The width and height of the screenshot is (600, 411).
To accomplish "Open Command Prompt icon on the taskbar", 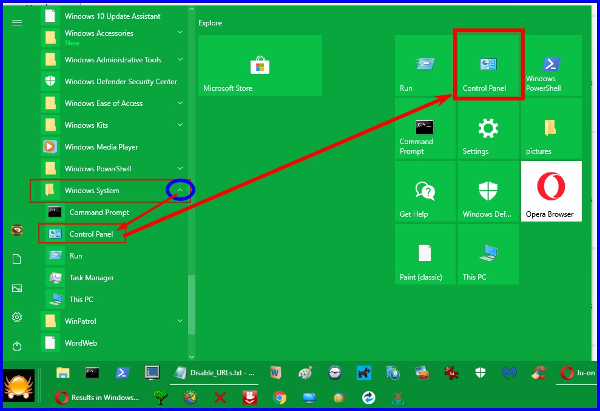I will (92, 372).
